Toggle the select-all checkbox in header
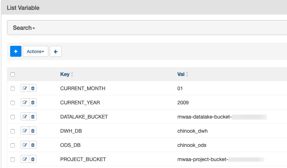The height and width of the screenshot is (168, 287). coord(13,75)
